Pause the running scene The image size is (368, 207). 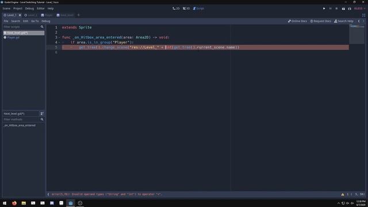(x=330, y=9)
